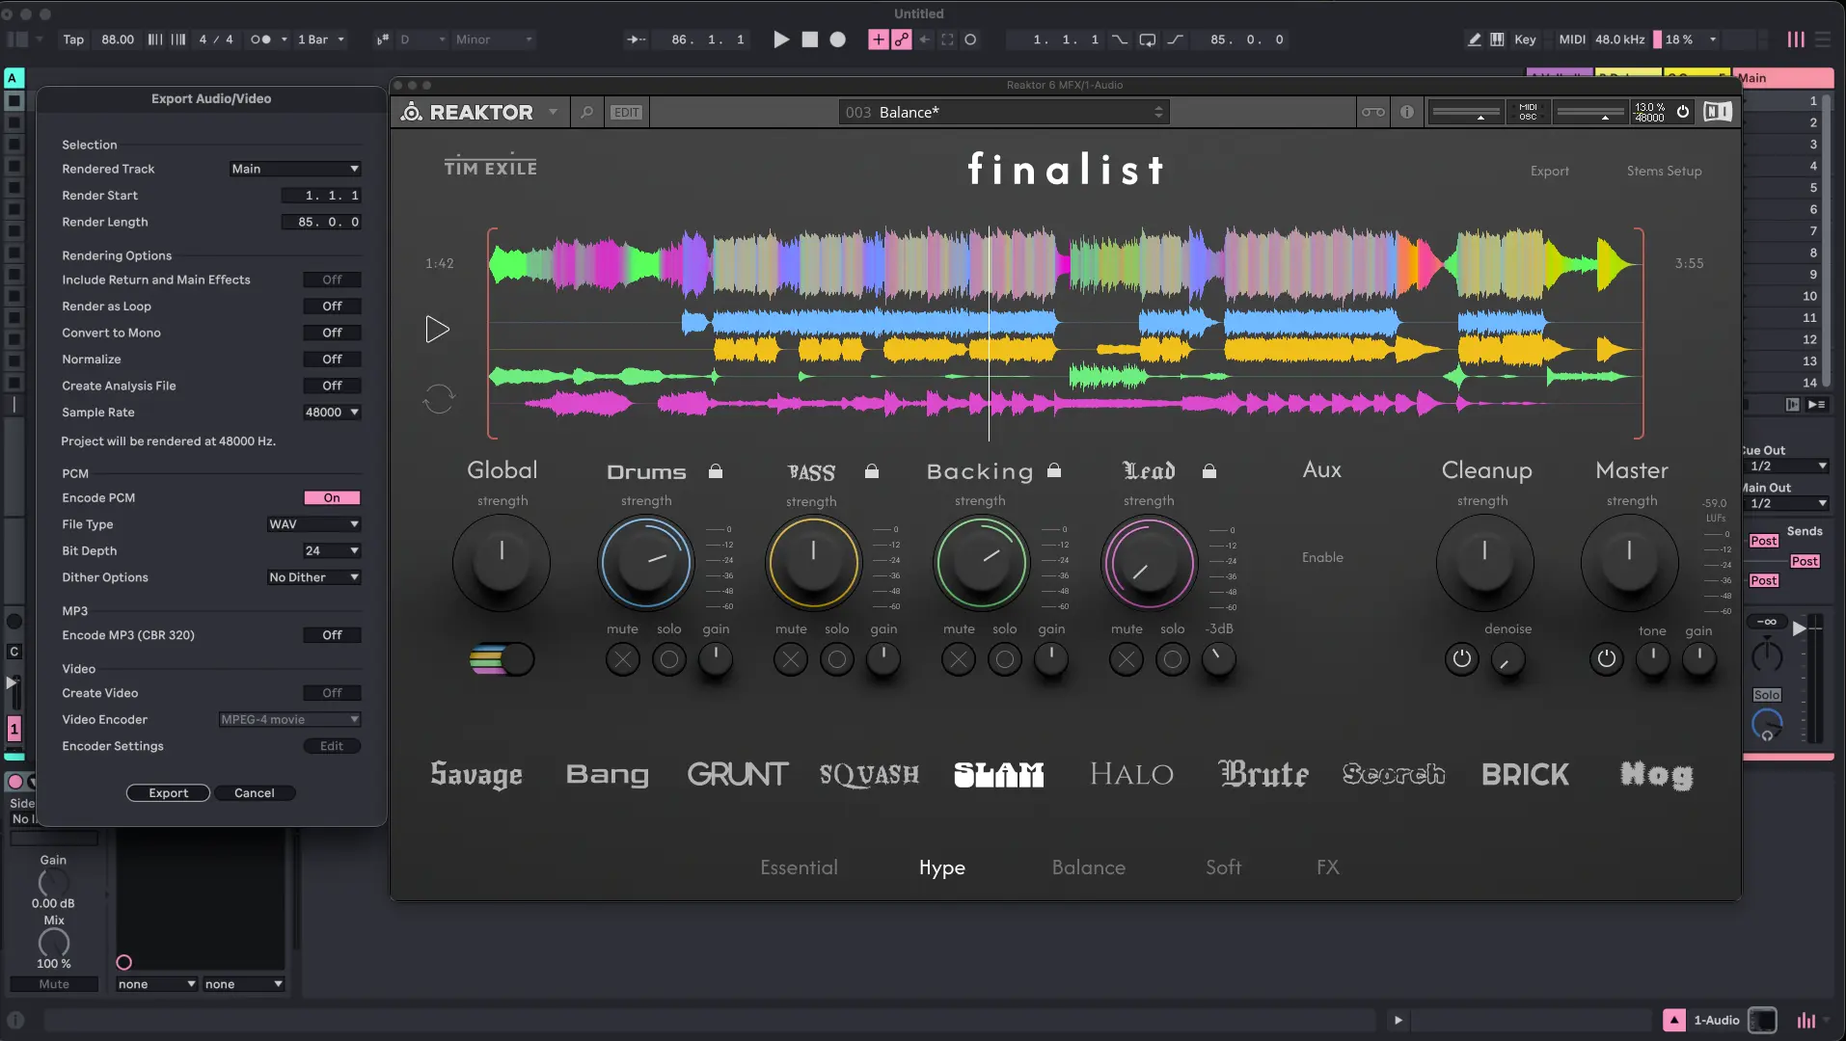Toggle Reaktor EDIT mode button
This screenshot has width=1846, height=1041.
pos(627,113)
